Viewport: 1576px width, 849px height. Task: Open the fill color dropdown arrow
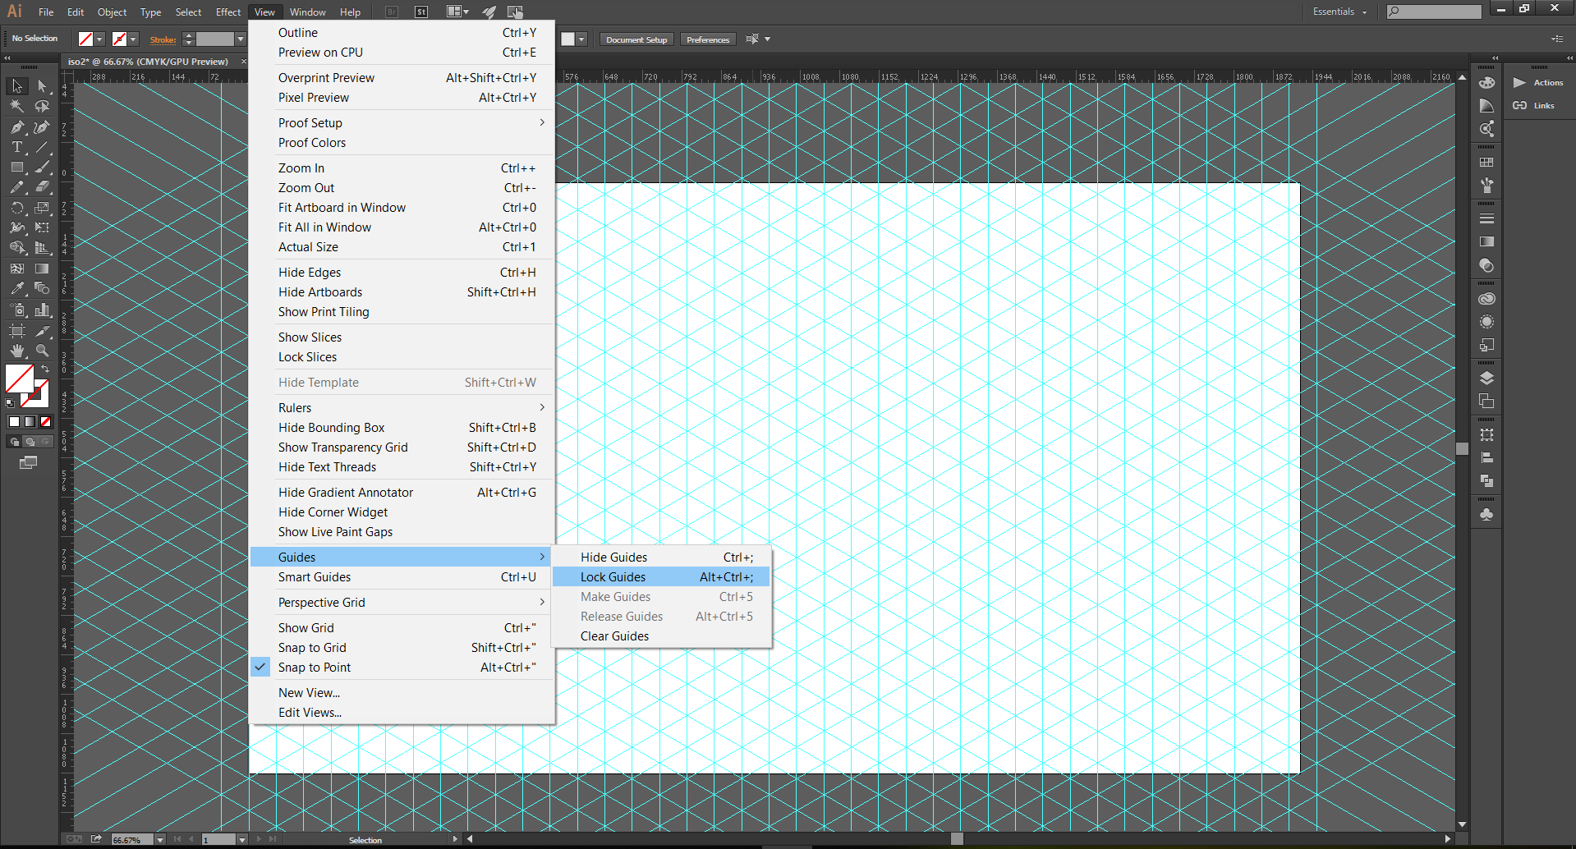pyautogui.click(x=99, y=39)
